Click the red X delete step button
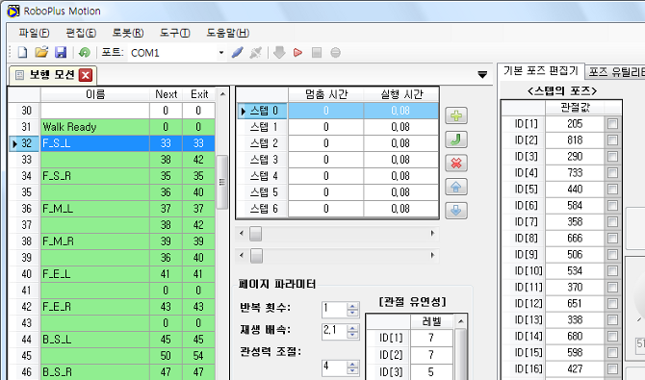This screenshot has height=380, width=645. click(x=456, y=164)
